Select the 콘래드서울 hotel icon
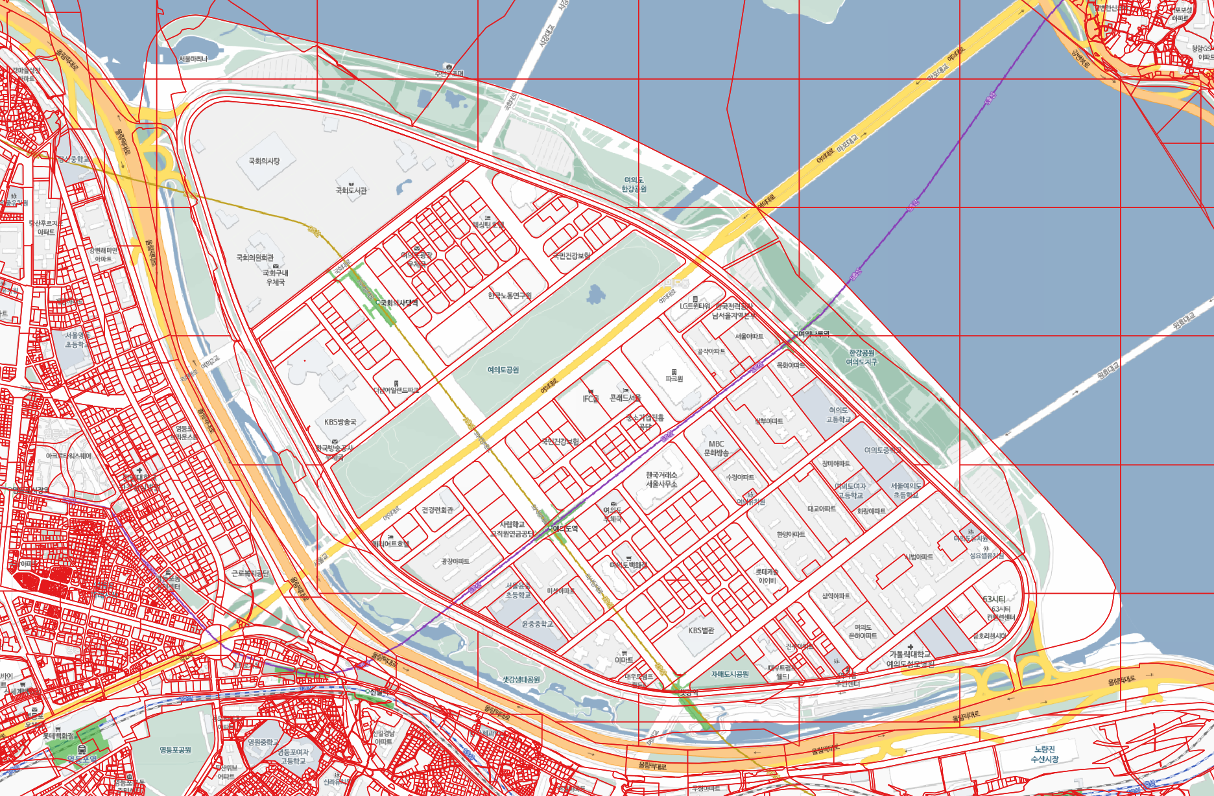 [625, 391]
